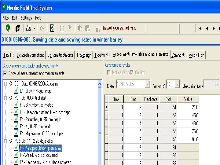Click the green leaf toolbar icon
The height and width of the screenshot is (165, 220).
[x=8, y=28]
